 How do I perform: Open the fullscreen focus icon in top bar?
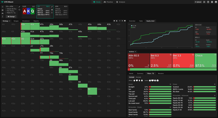[204, 2]
